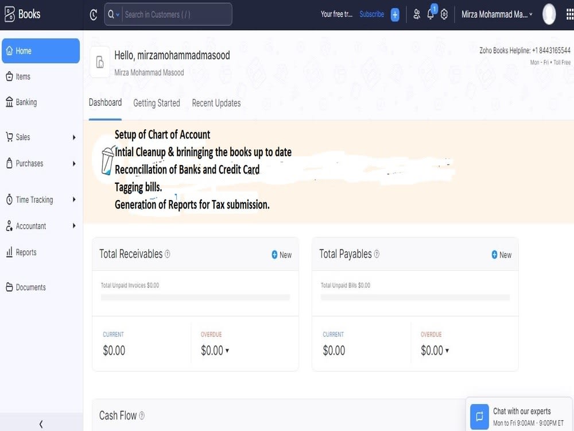Open the recent activity refresh icon
The height and width of the screenshot is (431, 574).
[94, 15]
